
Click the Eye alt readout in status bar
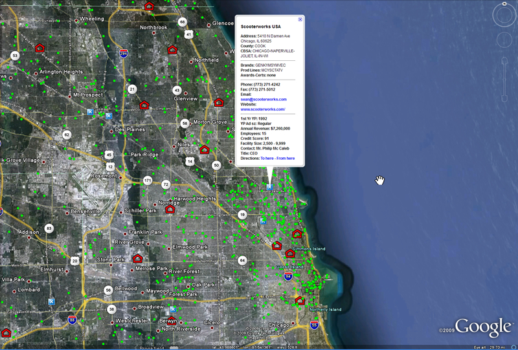point(490,347)
